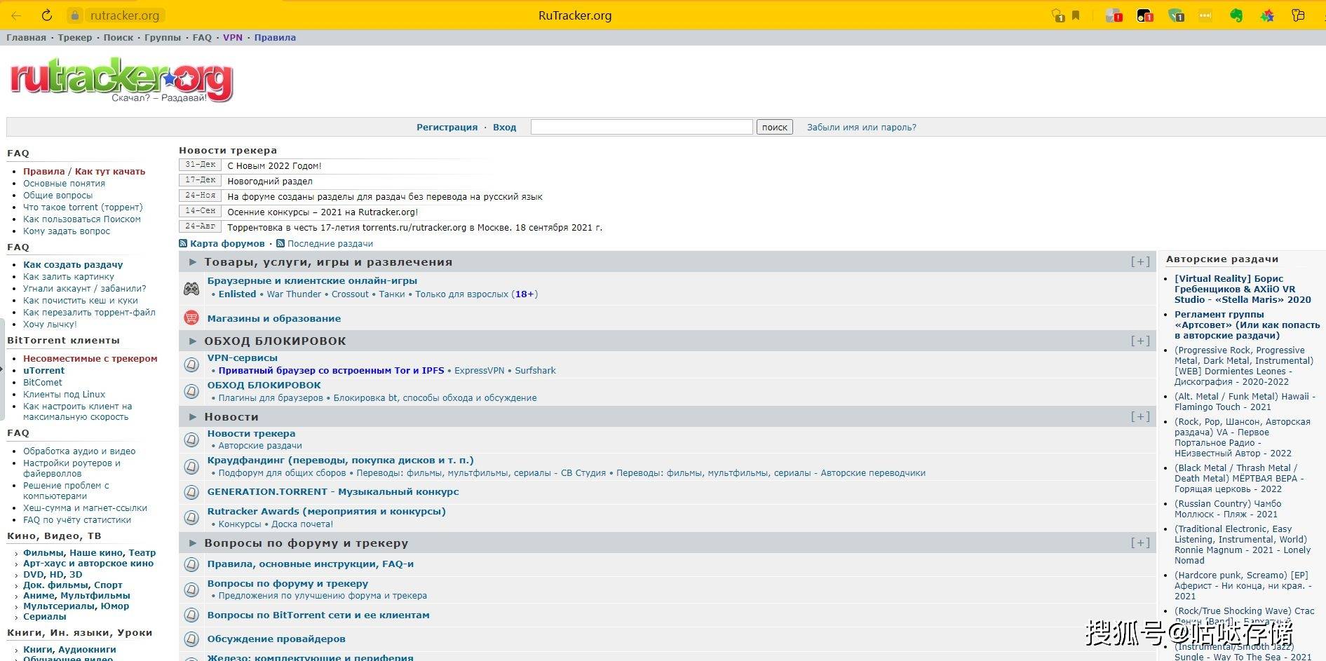Open the shield protection icon in toolbar
Viewport: 1326px width, 661px height.
1057,15
